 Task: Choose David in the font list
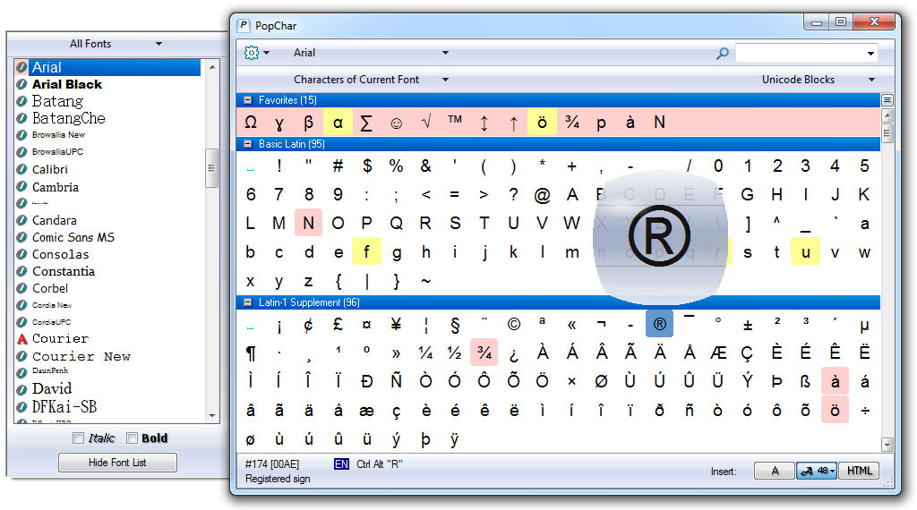click(x=51, y=388)
